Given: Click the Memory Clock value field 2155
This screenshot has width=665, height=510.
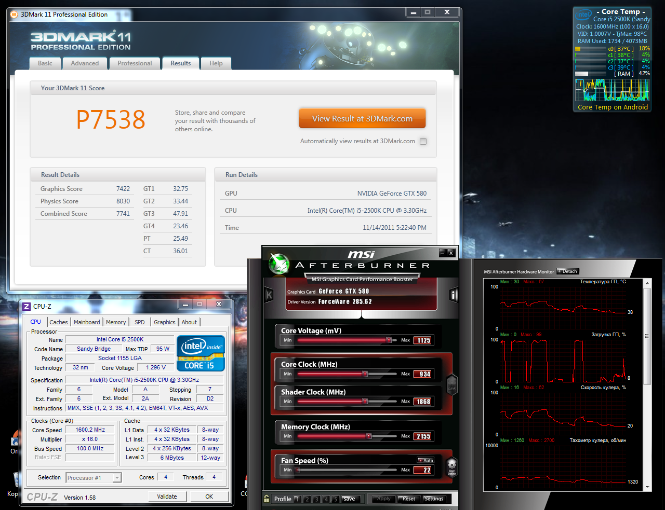Looking at the screenshot, I should 423,436.
